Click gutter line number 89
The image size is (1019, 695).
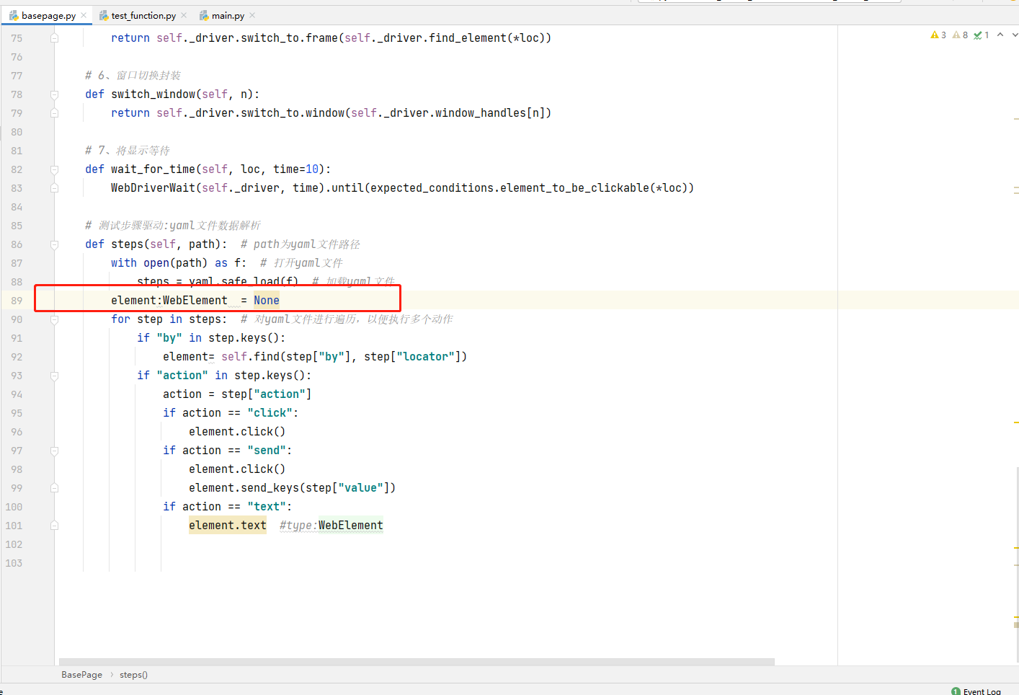17,301
